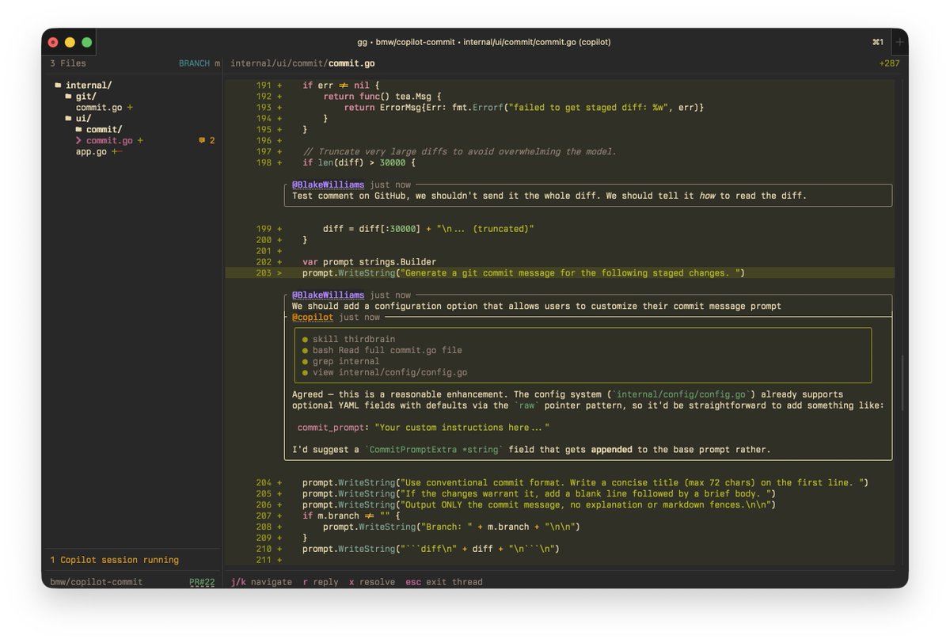950x643 pixels.
Task: Click the commit.go file path breadcrumb
Action: click(302, 63)
